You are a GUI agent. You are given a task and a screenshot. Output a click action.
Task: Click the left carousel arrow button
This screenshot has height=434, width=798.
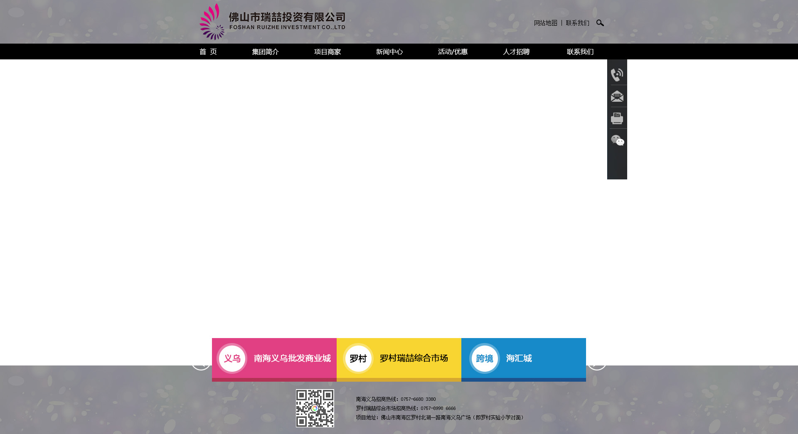[x=201, y=363]
